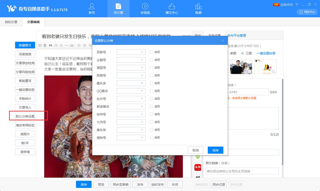
Task: Close the 设置默认分类 dialog
Action: tap(223, 41)
